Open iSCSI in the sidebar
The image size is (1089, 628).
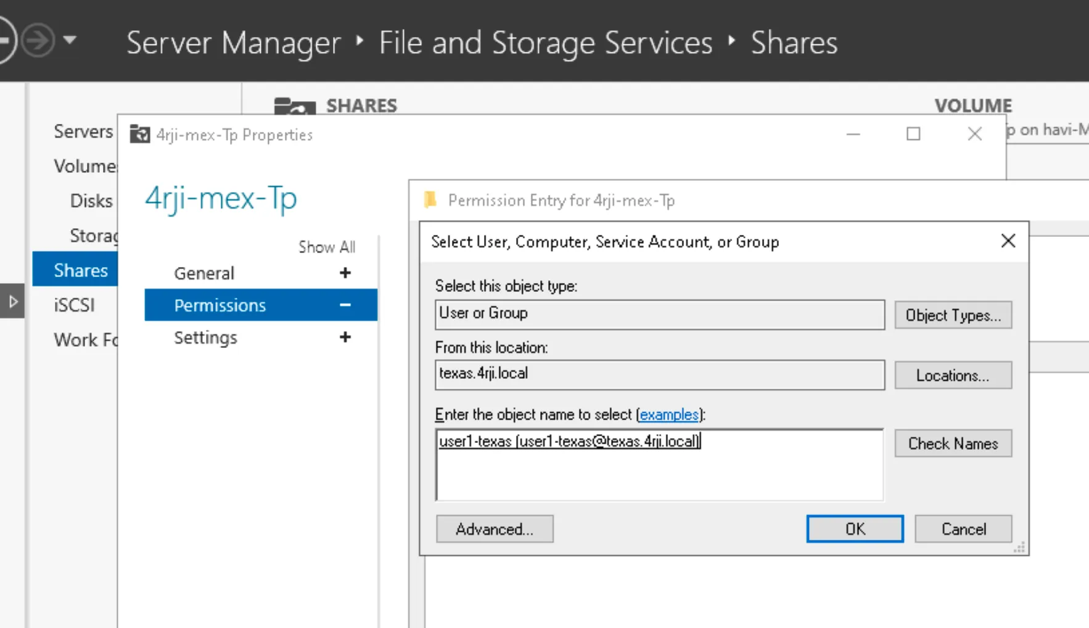(74, 305)
